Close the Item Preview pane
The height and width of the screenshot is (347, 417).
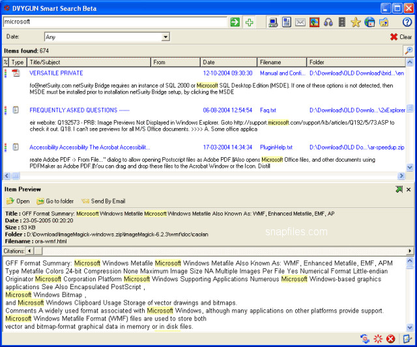tap(409, 189)
